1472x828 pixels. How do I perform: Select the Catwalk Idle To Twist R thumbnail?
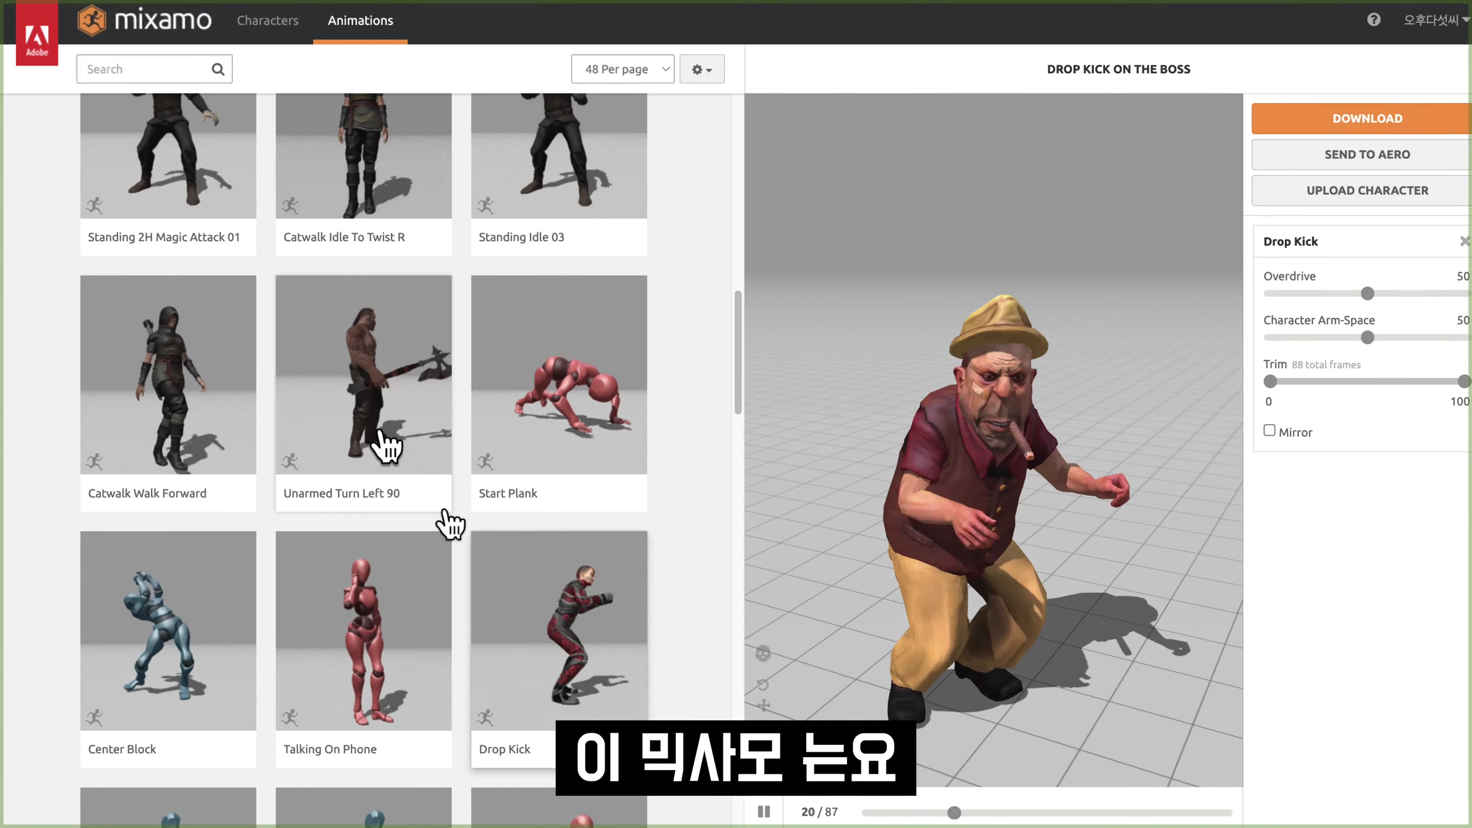pyautogui.click(x=364, y=156)
